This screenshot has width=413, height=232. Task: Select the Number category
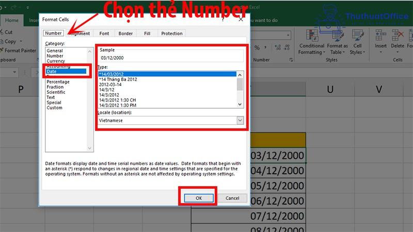coord(55,56)
